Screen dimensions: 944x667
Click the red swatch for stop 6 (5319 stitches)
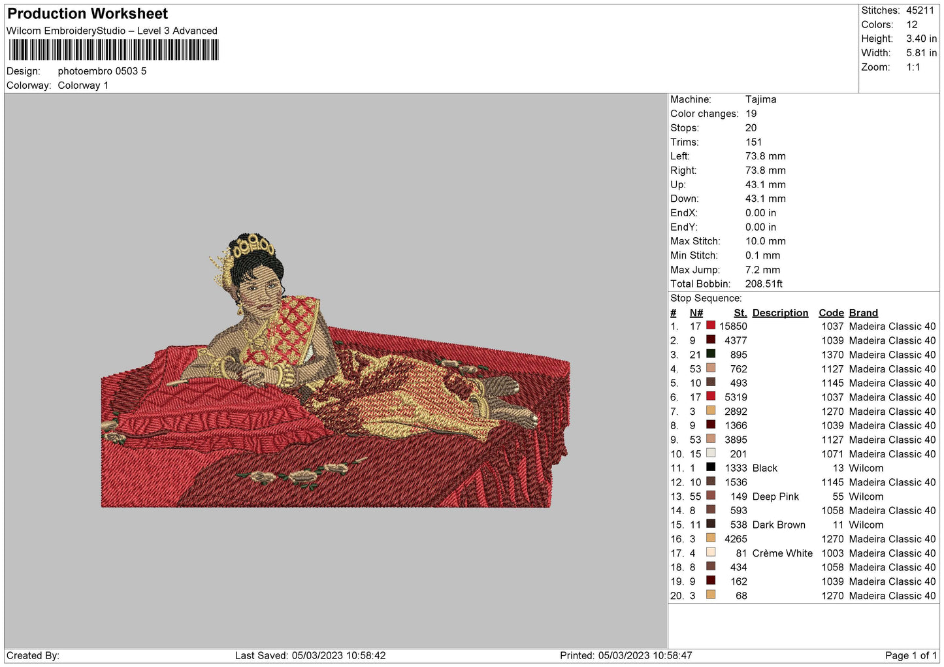pyautogui.click(x=711, y=397)
